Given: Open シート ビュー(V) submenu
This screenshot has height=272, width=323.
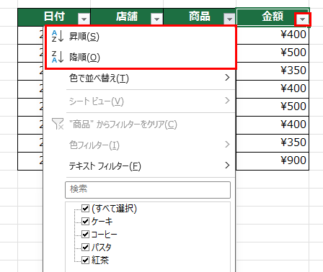Looking at the screenshot, I should coord(140,101).
